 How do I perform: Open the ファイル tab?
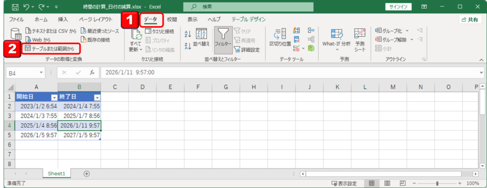(x=16, y=19)
